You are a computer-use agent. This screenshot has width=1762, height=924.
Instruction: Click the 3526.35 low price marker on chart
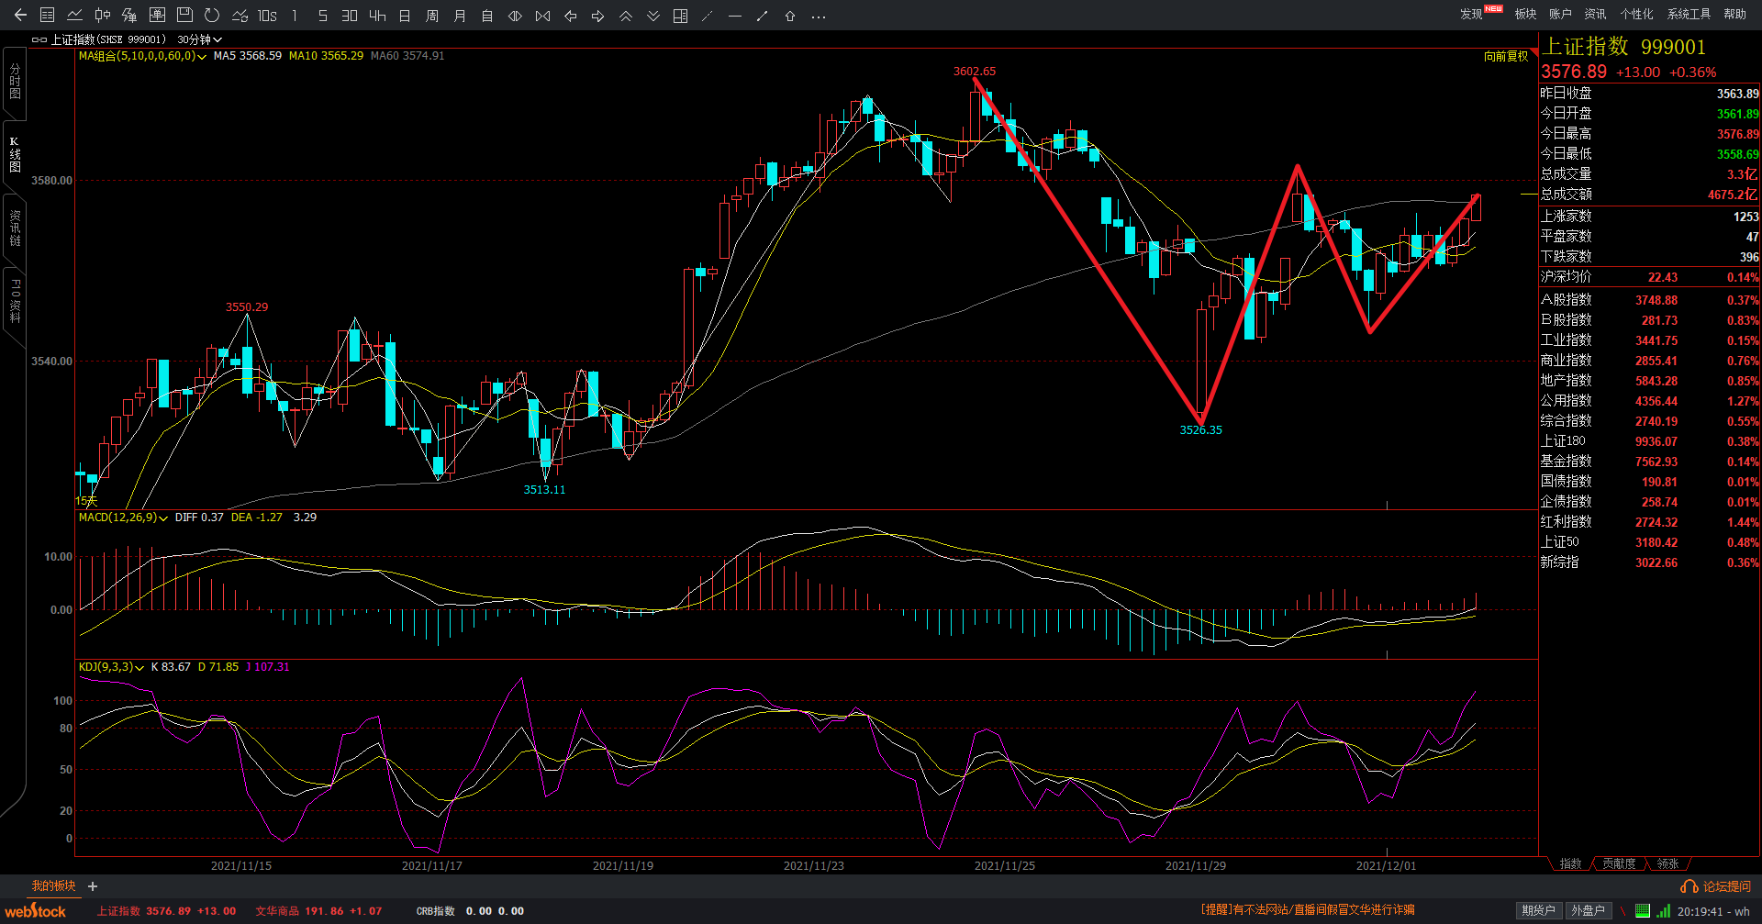click(x=1200, y=429)
